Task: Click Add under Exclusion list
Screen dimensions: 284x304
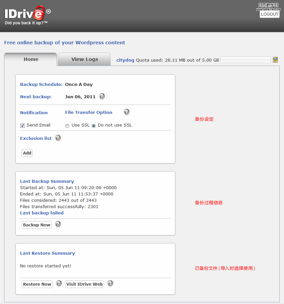Action: pos(27,153)
